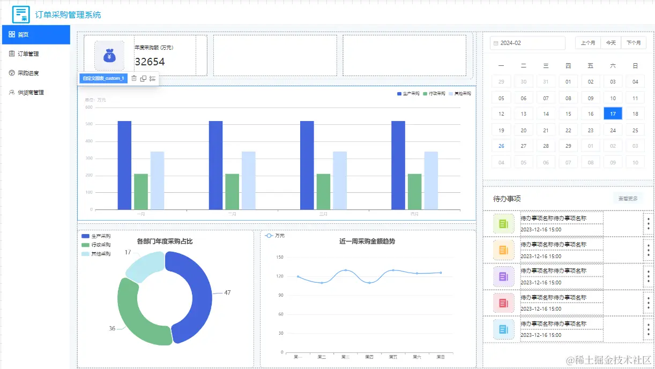Screen dimensions: 655x369
Task: Click the 订单采购管理系统 header title
Action: 68,14
